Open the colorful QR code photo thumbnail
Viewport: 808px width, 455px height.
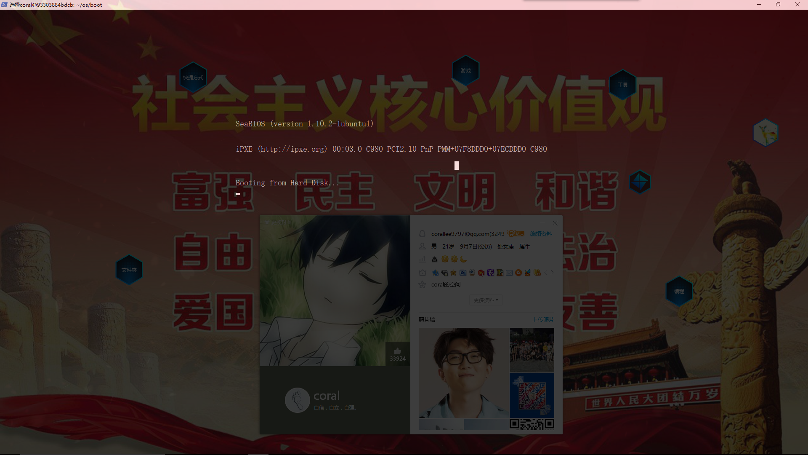pyautogui.click(x=532, y=395)
